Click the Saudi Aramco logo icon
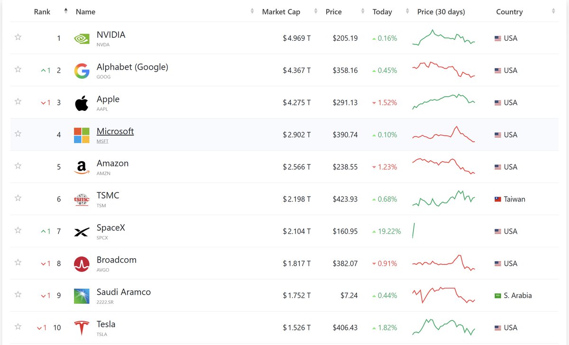This screenshot has height=345, width=569. 82,296
